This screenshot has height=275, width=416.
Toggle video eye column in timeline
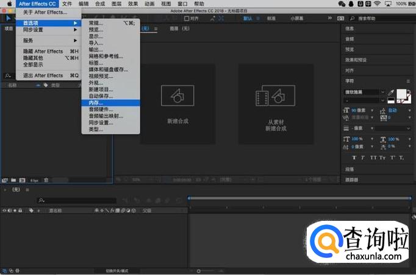pyautogui.click(x=4, y=211)
